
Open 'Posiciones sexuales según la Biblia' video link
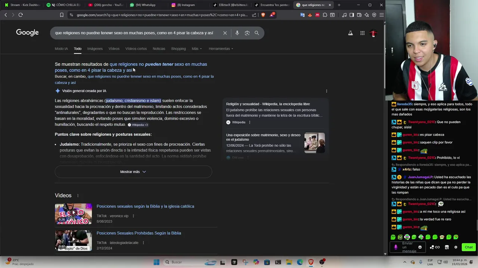click(x=145, y=207)
